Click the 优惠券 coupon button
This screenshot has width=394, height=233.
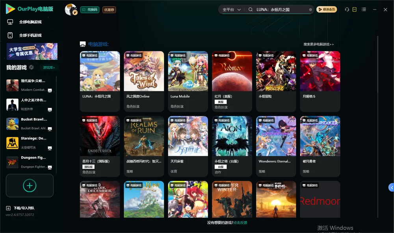(x=109, y=10)
